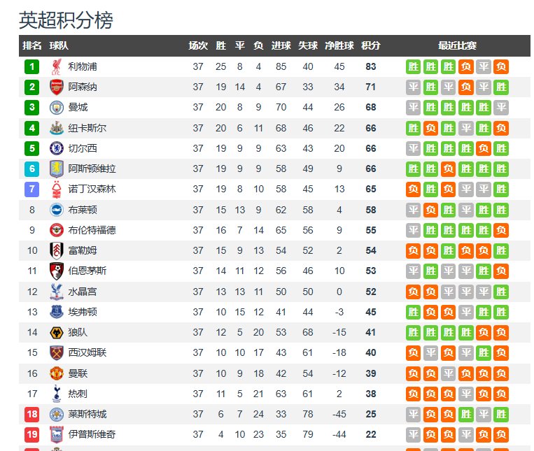534x451 pixels.
Task: Click the Nottingham Forest crest icon
Action: (x=56, y=189)
